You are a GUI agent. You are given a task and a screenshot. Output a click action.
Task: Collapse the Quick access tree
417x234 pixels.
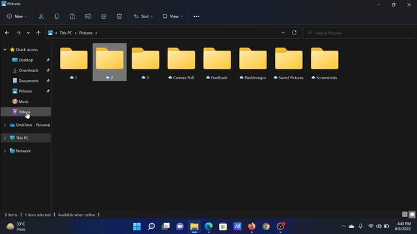(5, 49)
